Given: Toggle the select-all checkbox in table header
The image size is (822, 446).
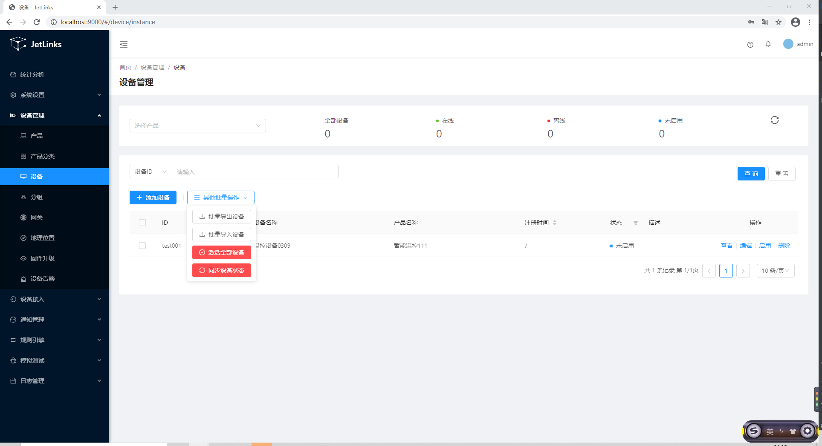Looking at the screenshot, I should tap(142, 223).
